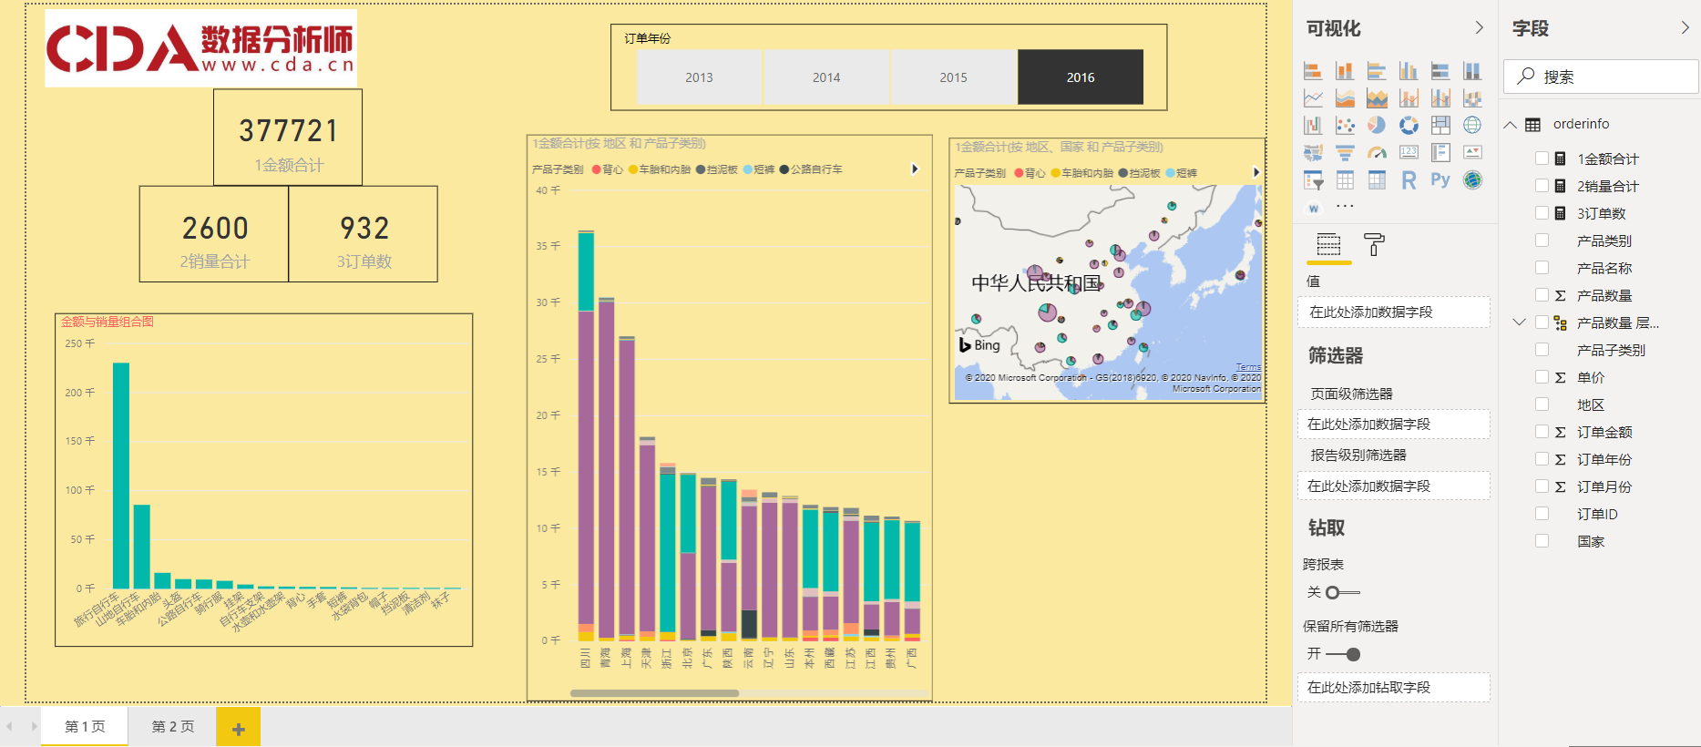The width and height of the screenshot is (1701, 747).
Task: Add a new page with plus button
Action: coord(238,728)
